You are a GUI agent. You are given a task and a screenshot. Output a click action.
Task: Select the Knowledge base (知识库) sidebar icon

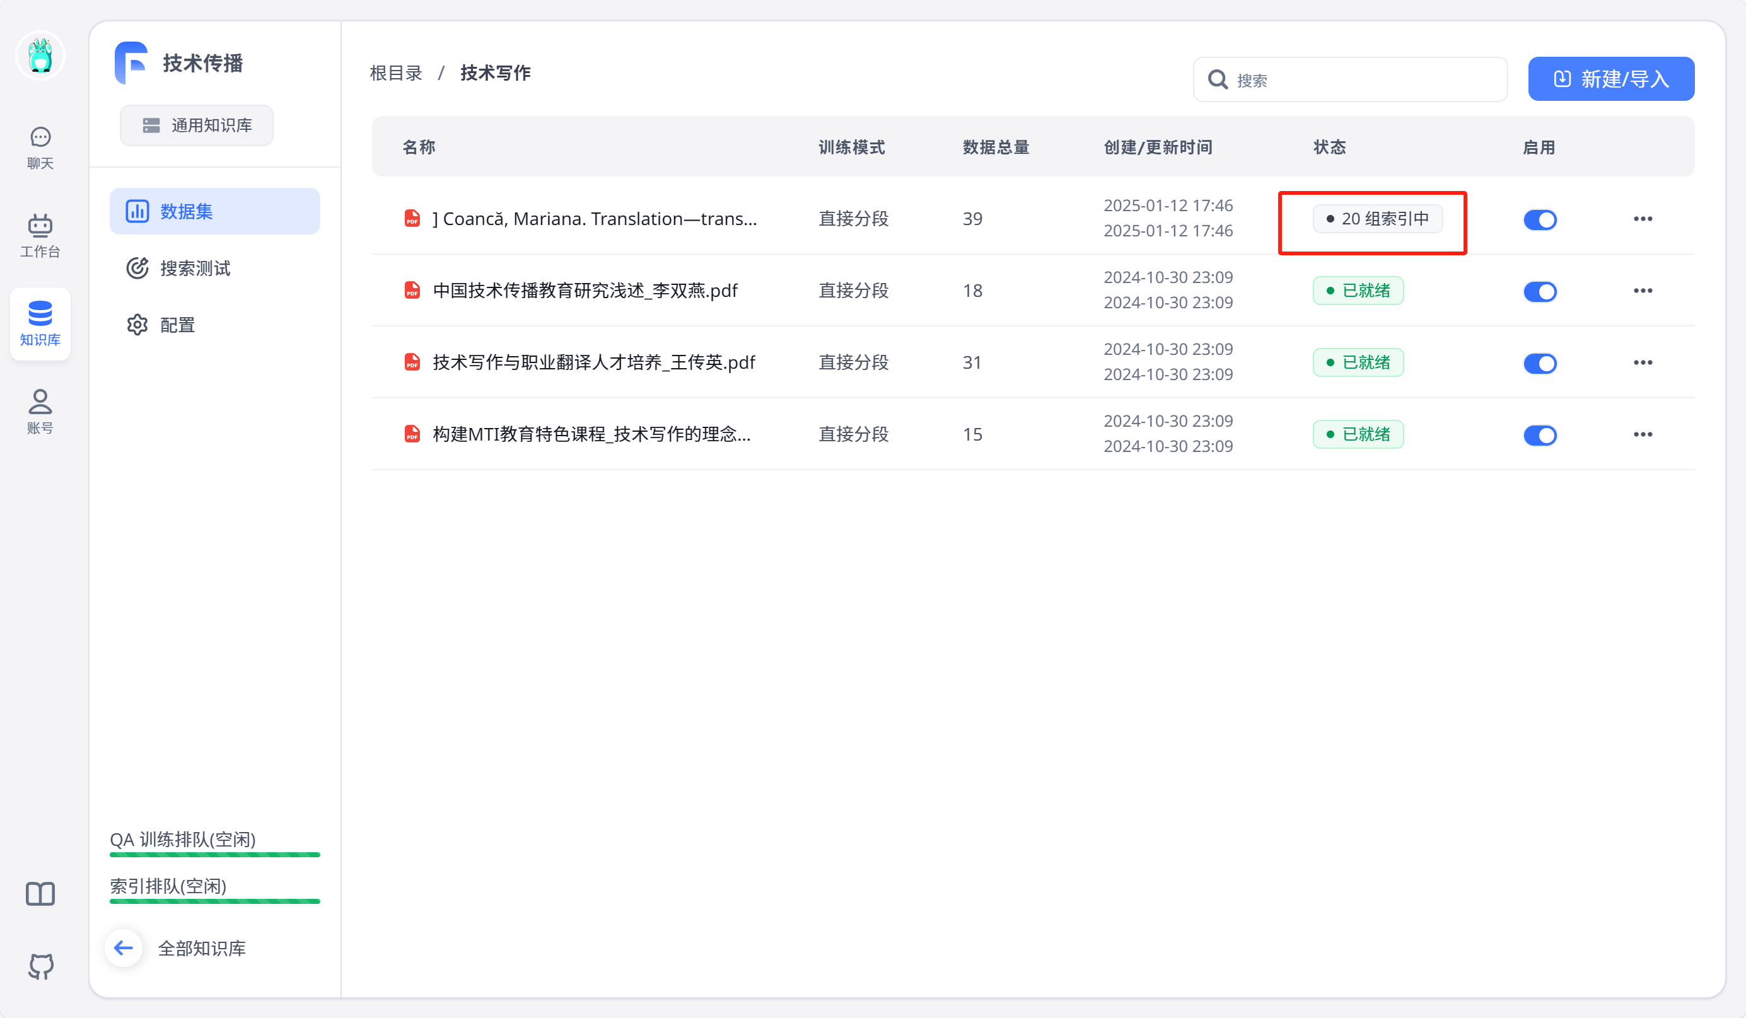coord(40,323)
